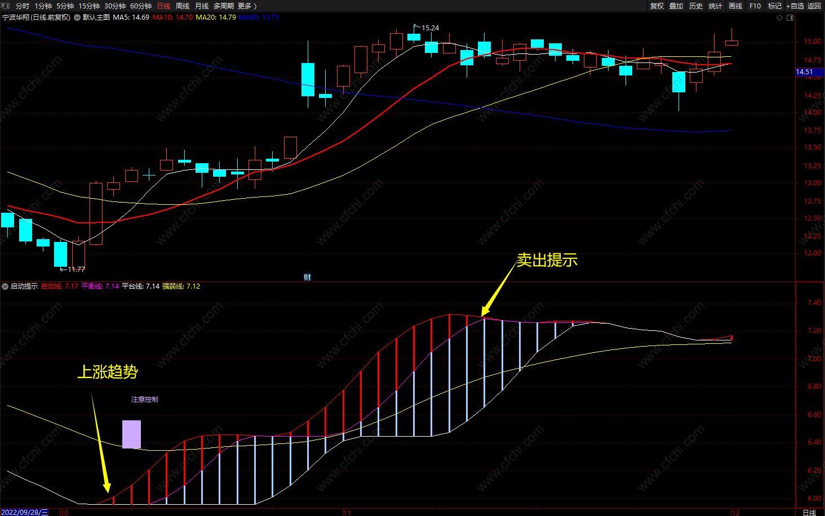Open the 历史 history button
Viewport: 825px width, 516px height.
click(696, 6)
